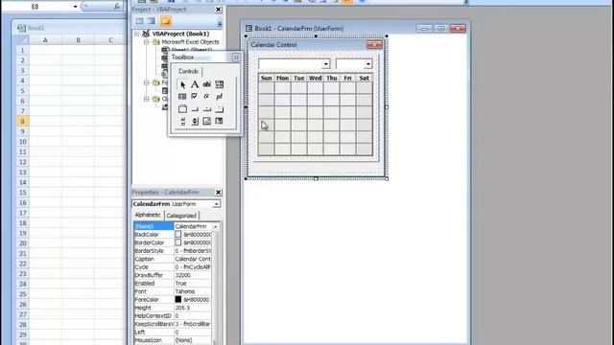This screenshot has height=345, width=614.
Task: Open the year combo box on calendar form
Action: tap(367, 64)
